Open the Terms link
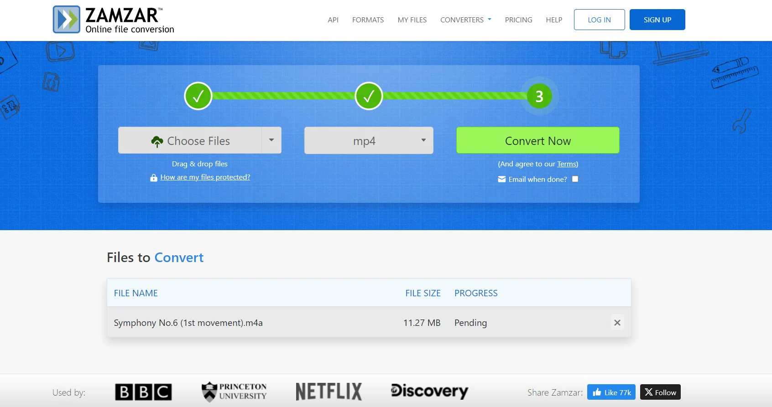 (x=567, y=164)
